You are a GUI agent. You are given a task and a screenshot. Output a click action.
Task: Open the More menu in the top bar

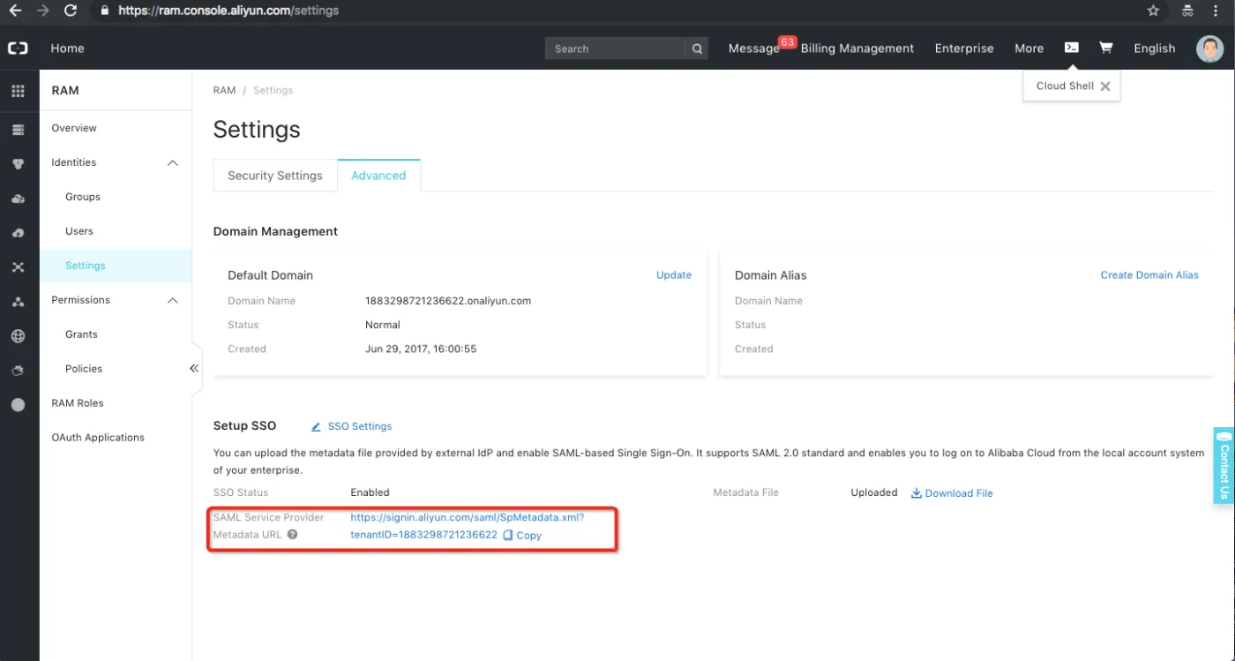(1029, 49)
